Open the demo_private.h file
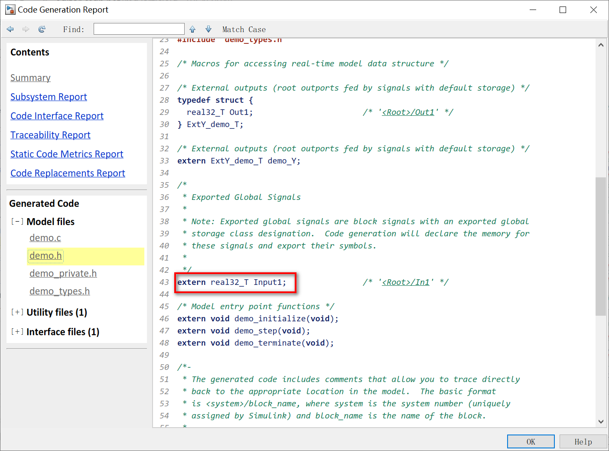 pos(63,273)
